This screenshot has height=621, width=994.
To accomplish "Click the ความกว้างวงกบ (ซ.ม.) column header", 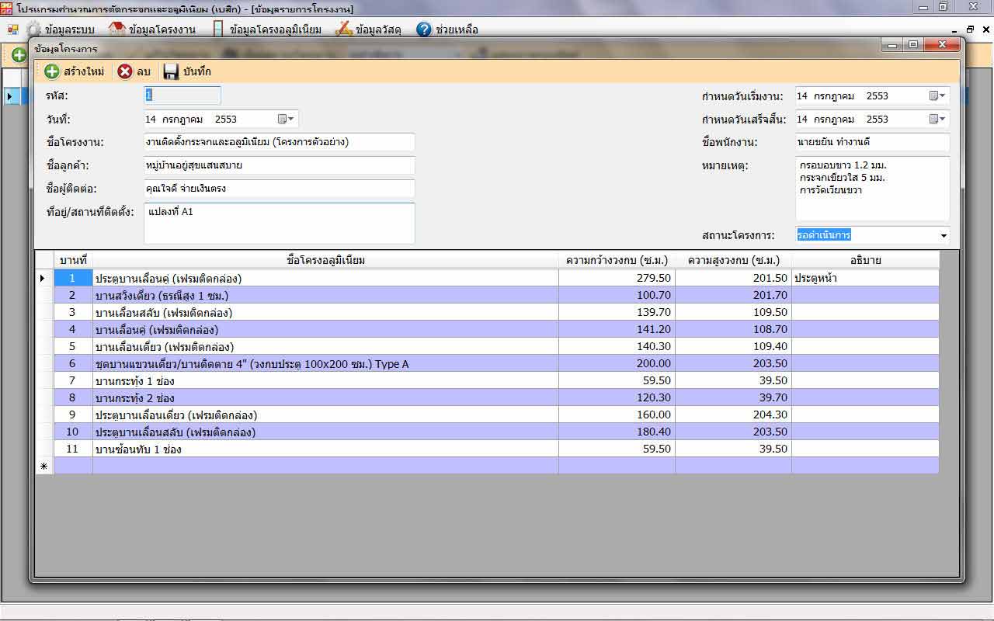I will tap(617, 260).
